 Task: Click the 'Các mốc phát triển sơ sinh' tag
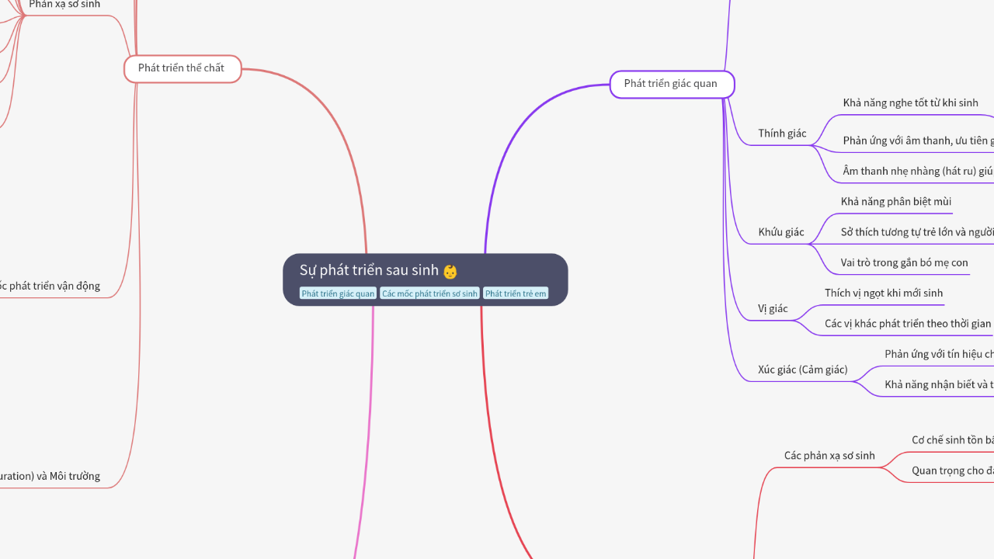point(429,293)
